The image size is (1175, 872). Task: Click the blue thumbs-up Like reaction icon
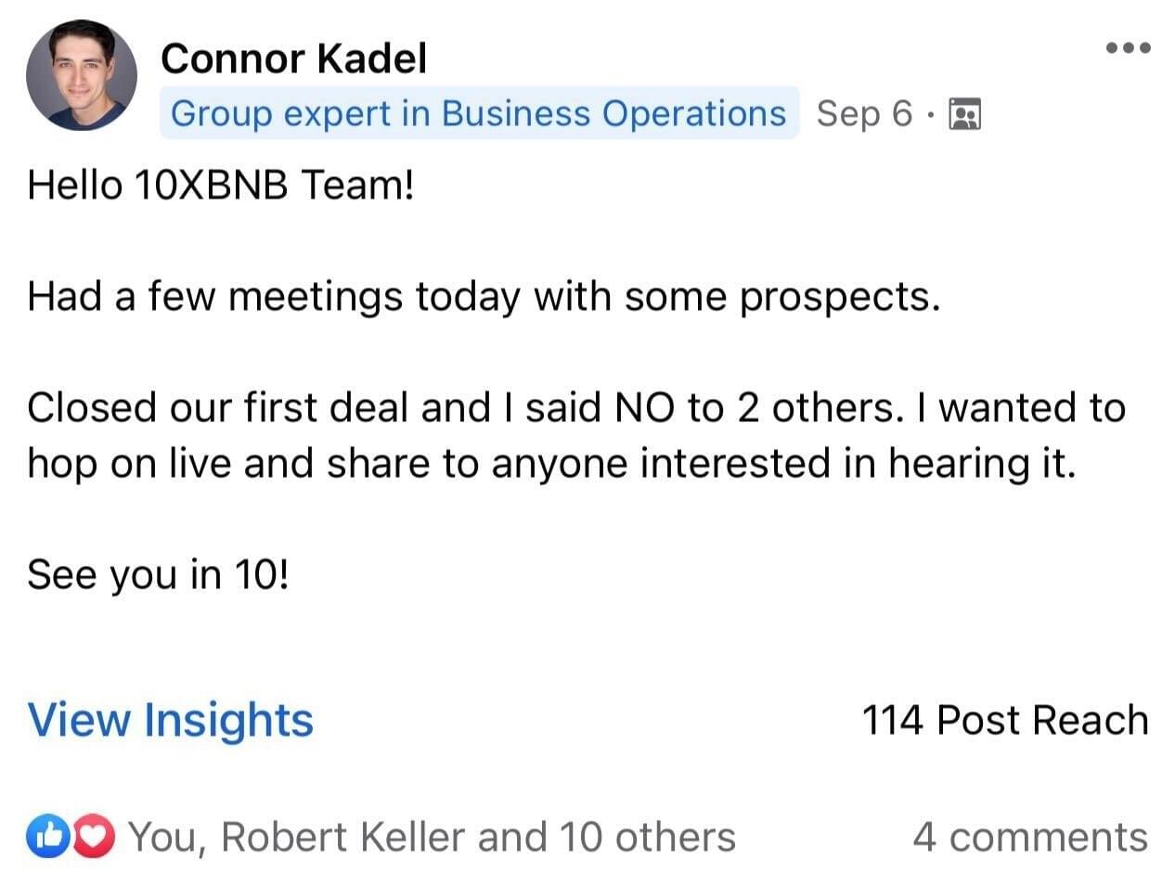[45, 837]
